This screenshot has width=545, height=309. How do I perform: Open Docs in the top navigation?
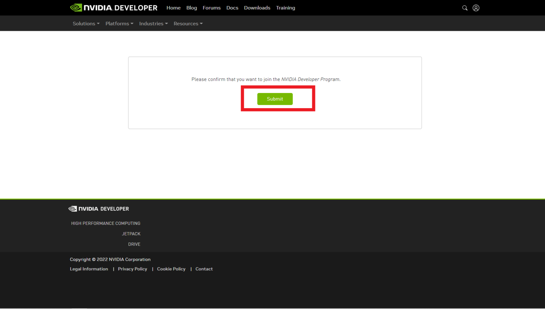click(232, 8)
